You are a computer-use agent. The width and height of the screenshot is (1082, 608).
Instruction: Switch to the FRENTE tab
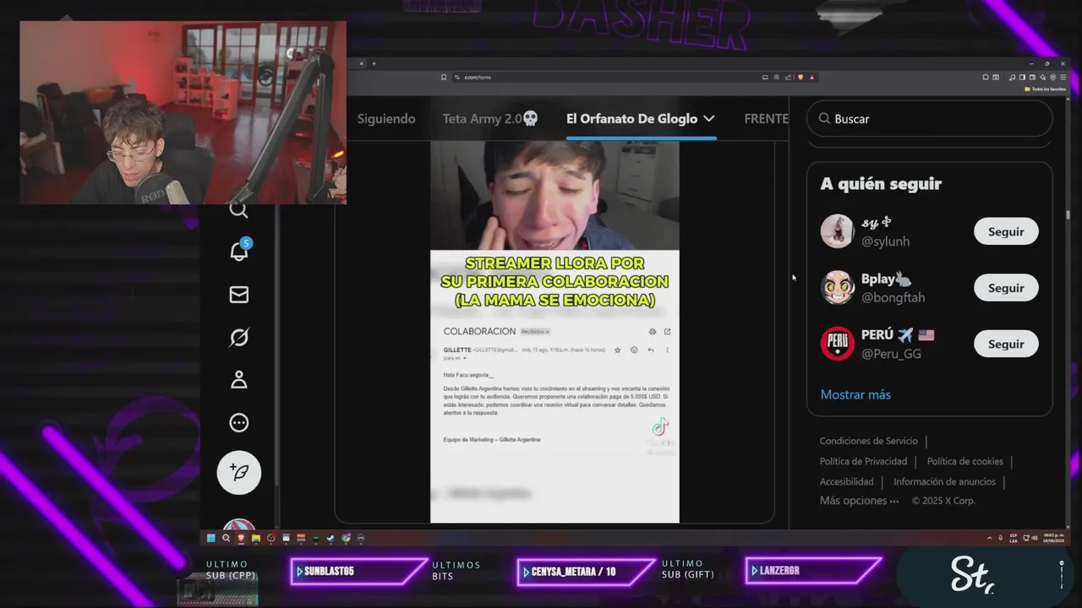click(x=766, y=119)
